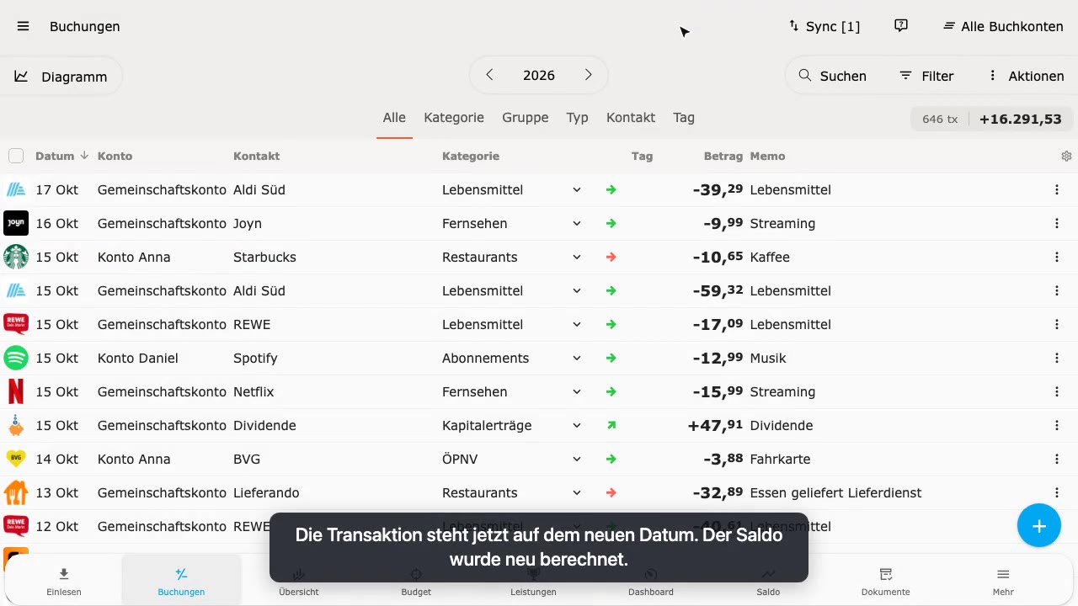Expand category dropdown for Starbucks Restaurants
The width and height of the screenshot is (1078, 606).
click(x=577, y=257)
